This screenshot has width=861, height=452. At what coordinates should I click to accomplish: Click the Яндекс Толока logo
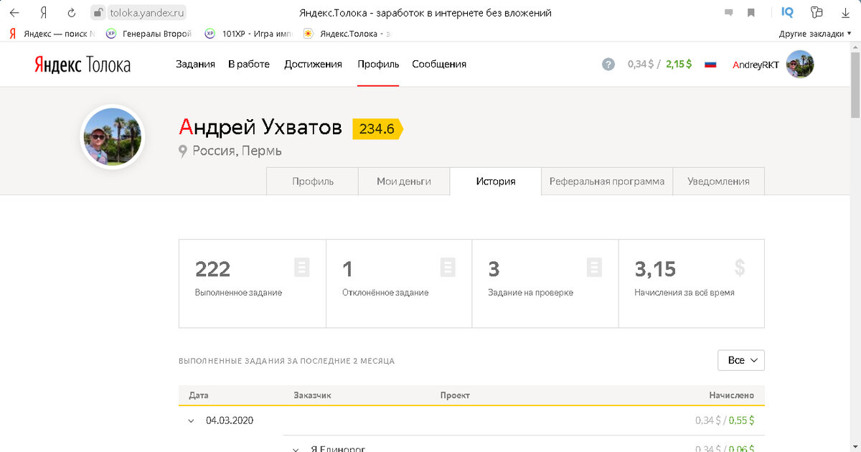coord(82,64)
